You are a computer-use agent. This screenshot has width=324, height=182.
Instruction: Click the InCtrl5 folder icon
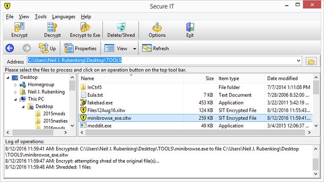tap(83, 87)
